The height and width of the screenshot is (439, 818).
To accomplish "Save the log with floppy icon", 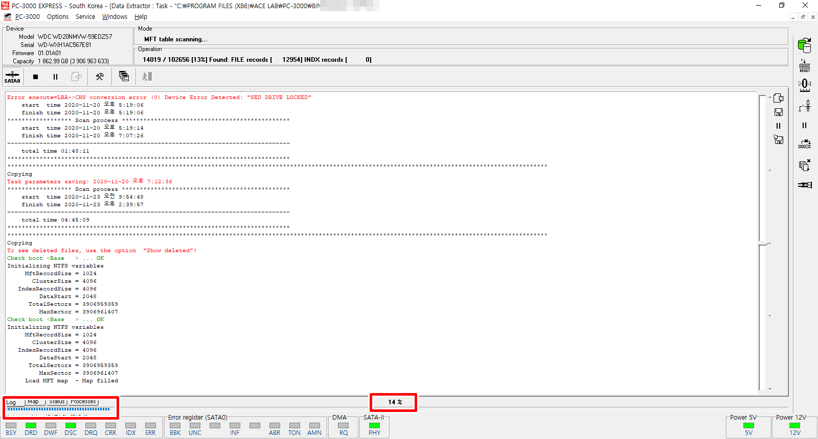I will pos(779,112).
